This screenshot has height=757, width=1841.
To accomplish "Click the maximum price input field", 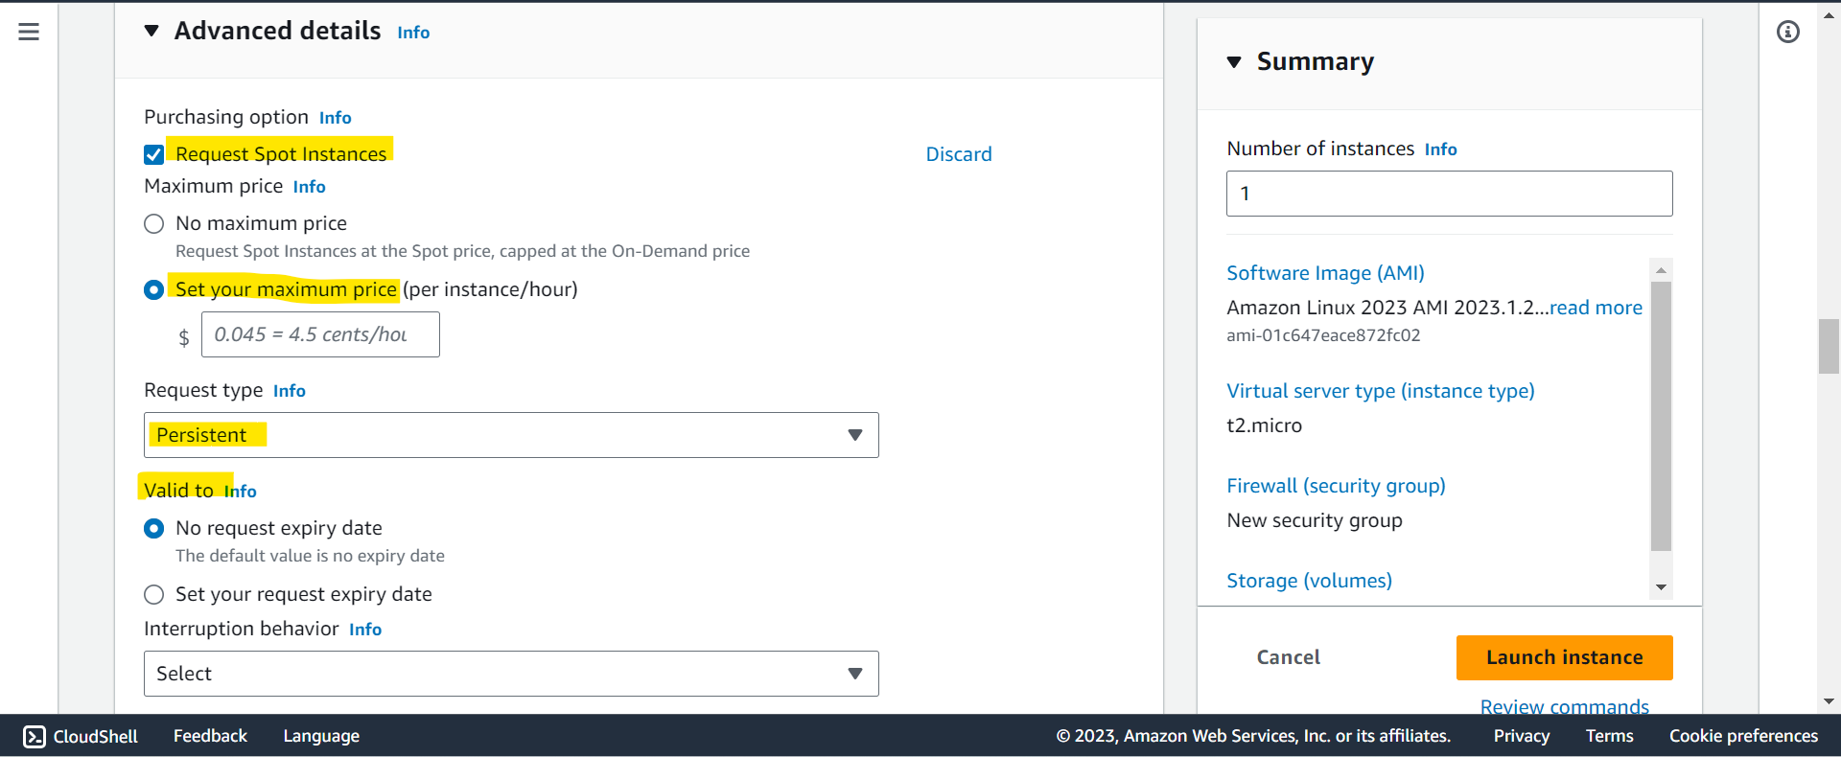I will 320,334.
